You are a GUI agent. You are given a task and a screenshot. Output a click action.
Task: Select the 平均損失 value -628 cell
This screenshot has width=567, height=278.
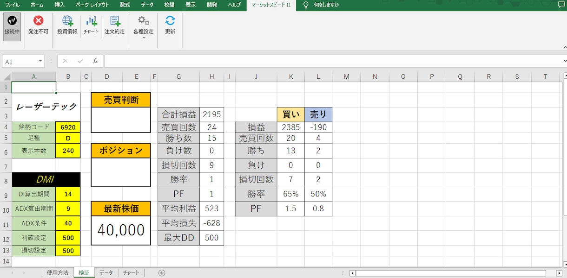pos(211,223)
